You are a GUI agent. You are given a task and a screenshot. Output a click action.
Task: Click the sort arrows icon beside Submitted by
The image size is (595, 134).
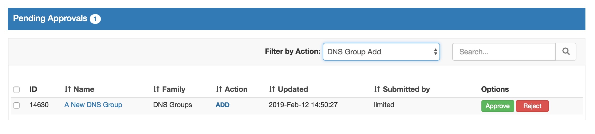(x=377, y=89)
